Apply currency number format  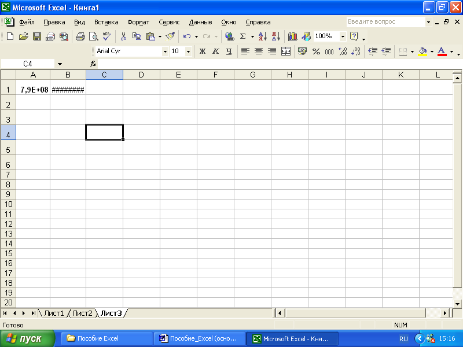[302, 51]
